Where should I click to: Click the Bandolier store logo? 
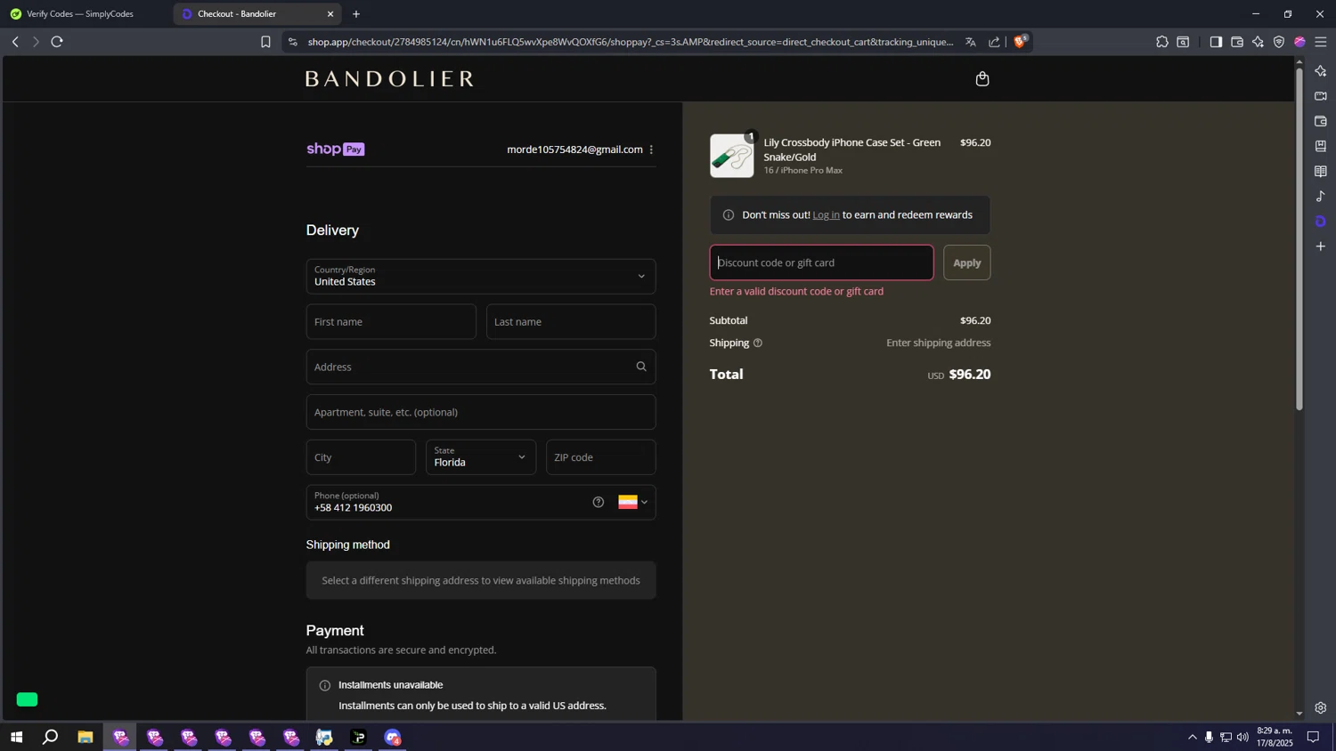[x=389, y=78]
